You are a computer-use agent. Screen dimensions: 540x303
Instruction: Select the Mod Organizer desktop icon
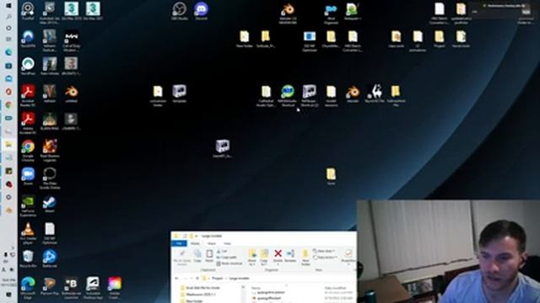click(x=331, y=13)
